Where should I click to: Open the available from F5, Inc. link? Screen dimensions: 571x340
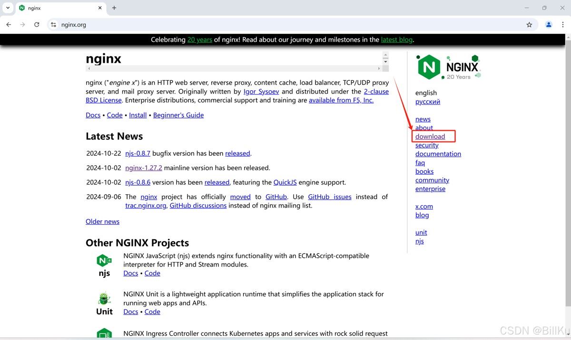point(341,100)
